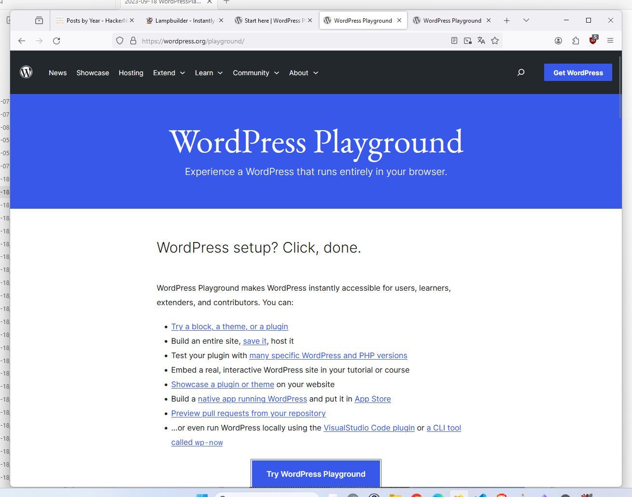Click the browser forward arrow

tap(39, 41)
